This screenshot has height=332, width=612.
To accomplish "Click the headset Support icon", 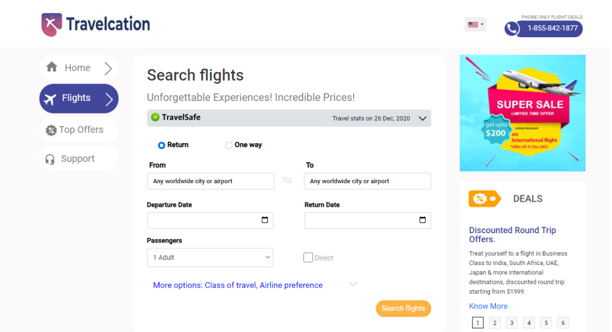I will (50, 159).
